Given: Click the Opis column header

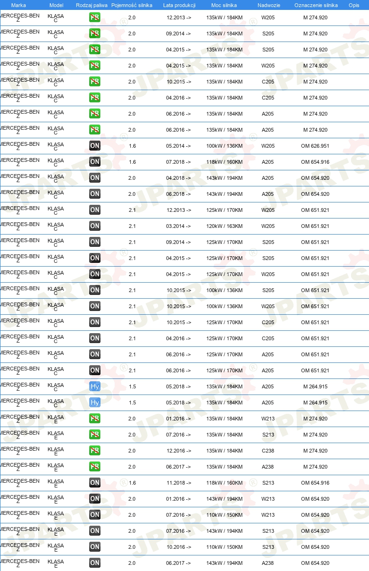Looking at the screenshot, I should click(354, 5).
